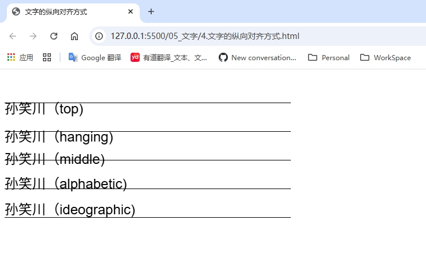426x259 pixels.
Task: Select the 文字的纵向对齐方式 tab
Action: (73, 12)
